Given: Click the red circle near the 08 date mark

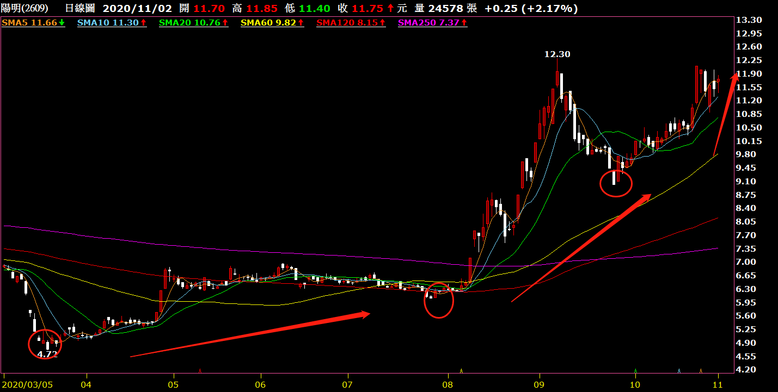Looking at the screenshot, I should (x=438, y=300).
